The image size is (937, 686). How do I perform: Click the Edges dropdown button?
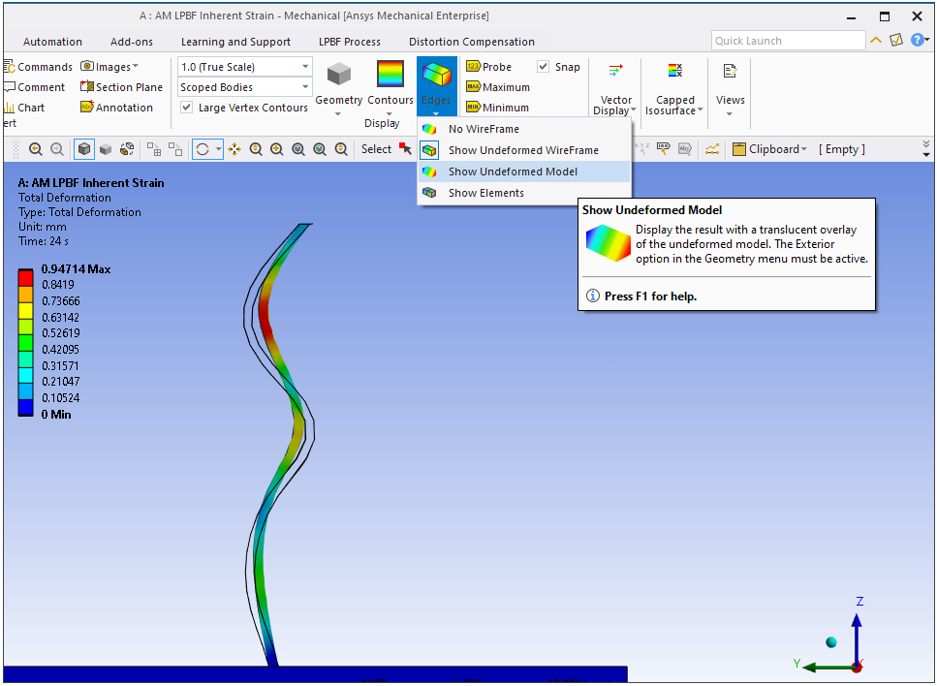pyautogui.click(x=436, y=88)
